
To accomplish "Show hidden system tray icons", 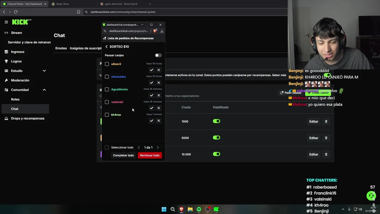I will point(343,209).
